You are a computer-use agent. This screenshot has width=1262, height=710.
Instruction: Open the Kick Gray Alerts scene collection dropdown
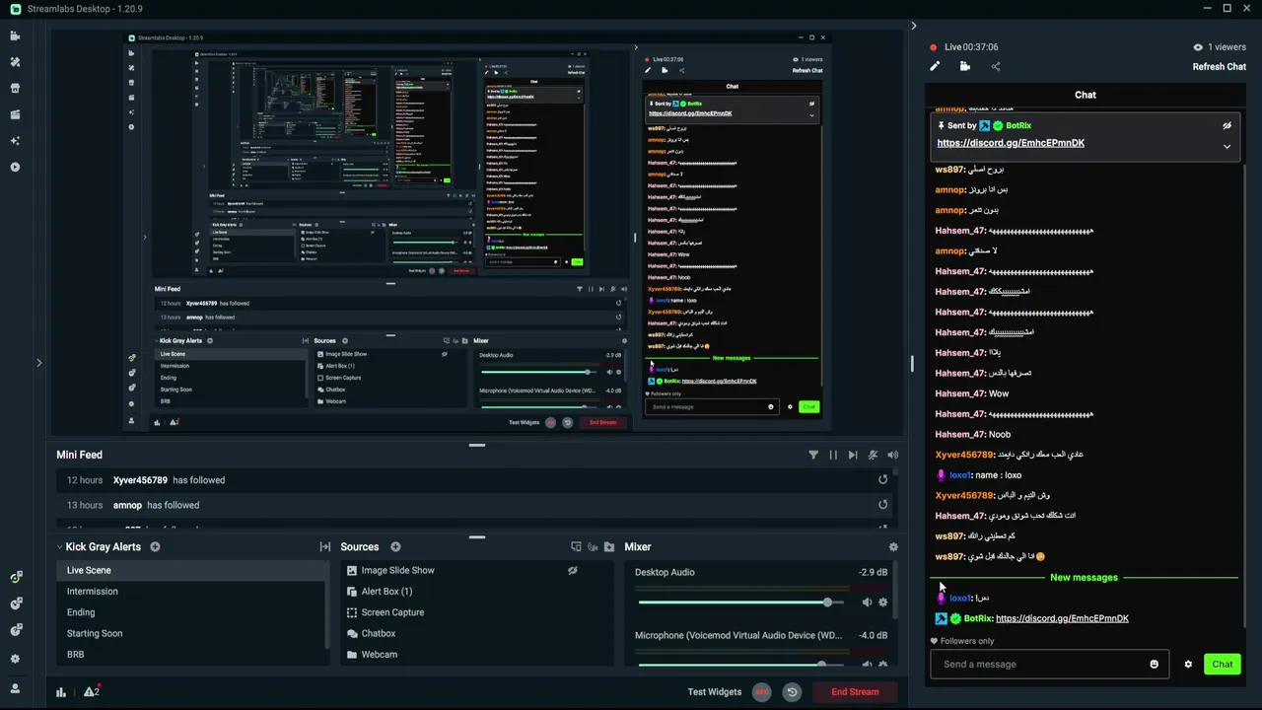99,546
